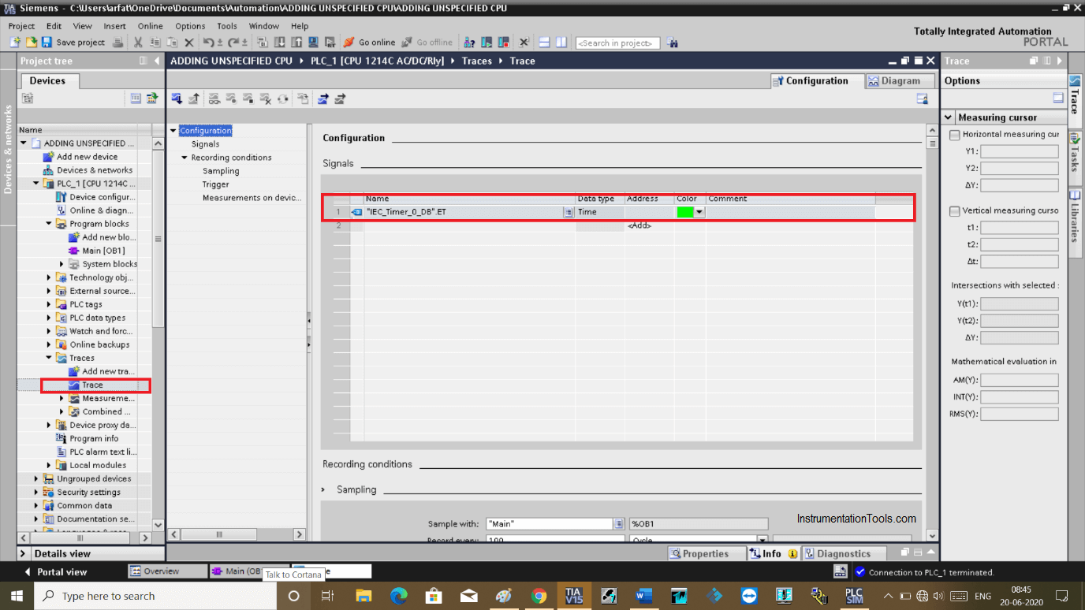This screenshot has height=610, width=1085.
Task: Click the Delete trace from device icon
Action: click(266, 99)
